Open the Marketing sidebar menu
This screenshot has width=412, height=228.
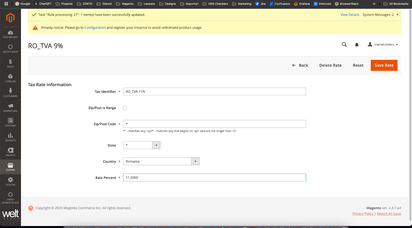pos(10,108)
